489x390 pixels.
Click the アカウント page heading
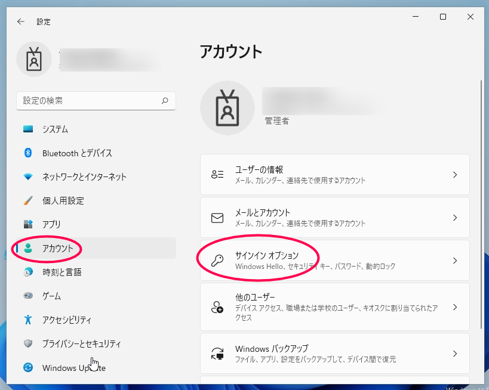(231, 52)
